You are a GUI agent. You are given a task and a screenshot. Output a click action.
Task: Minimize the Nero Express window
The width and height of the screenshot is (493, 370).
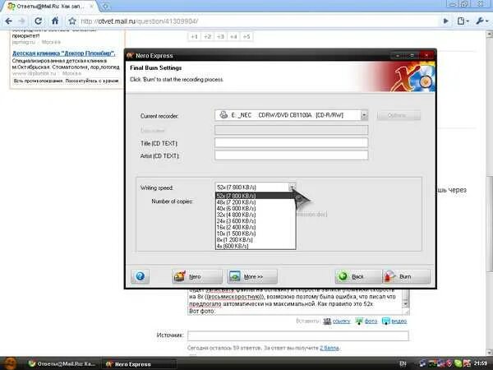(398, 56)
